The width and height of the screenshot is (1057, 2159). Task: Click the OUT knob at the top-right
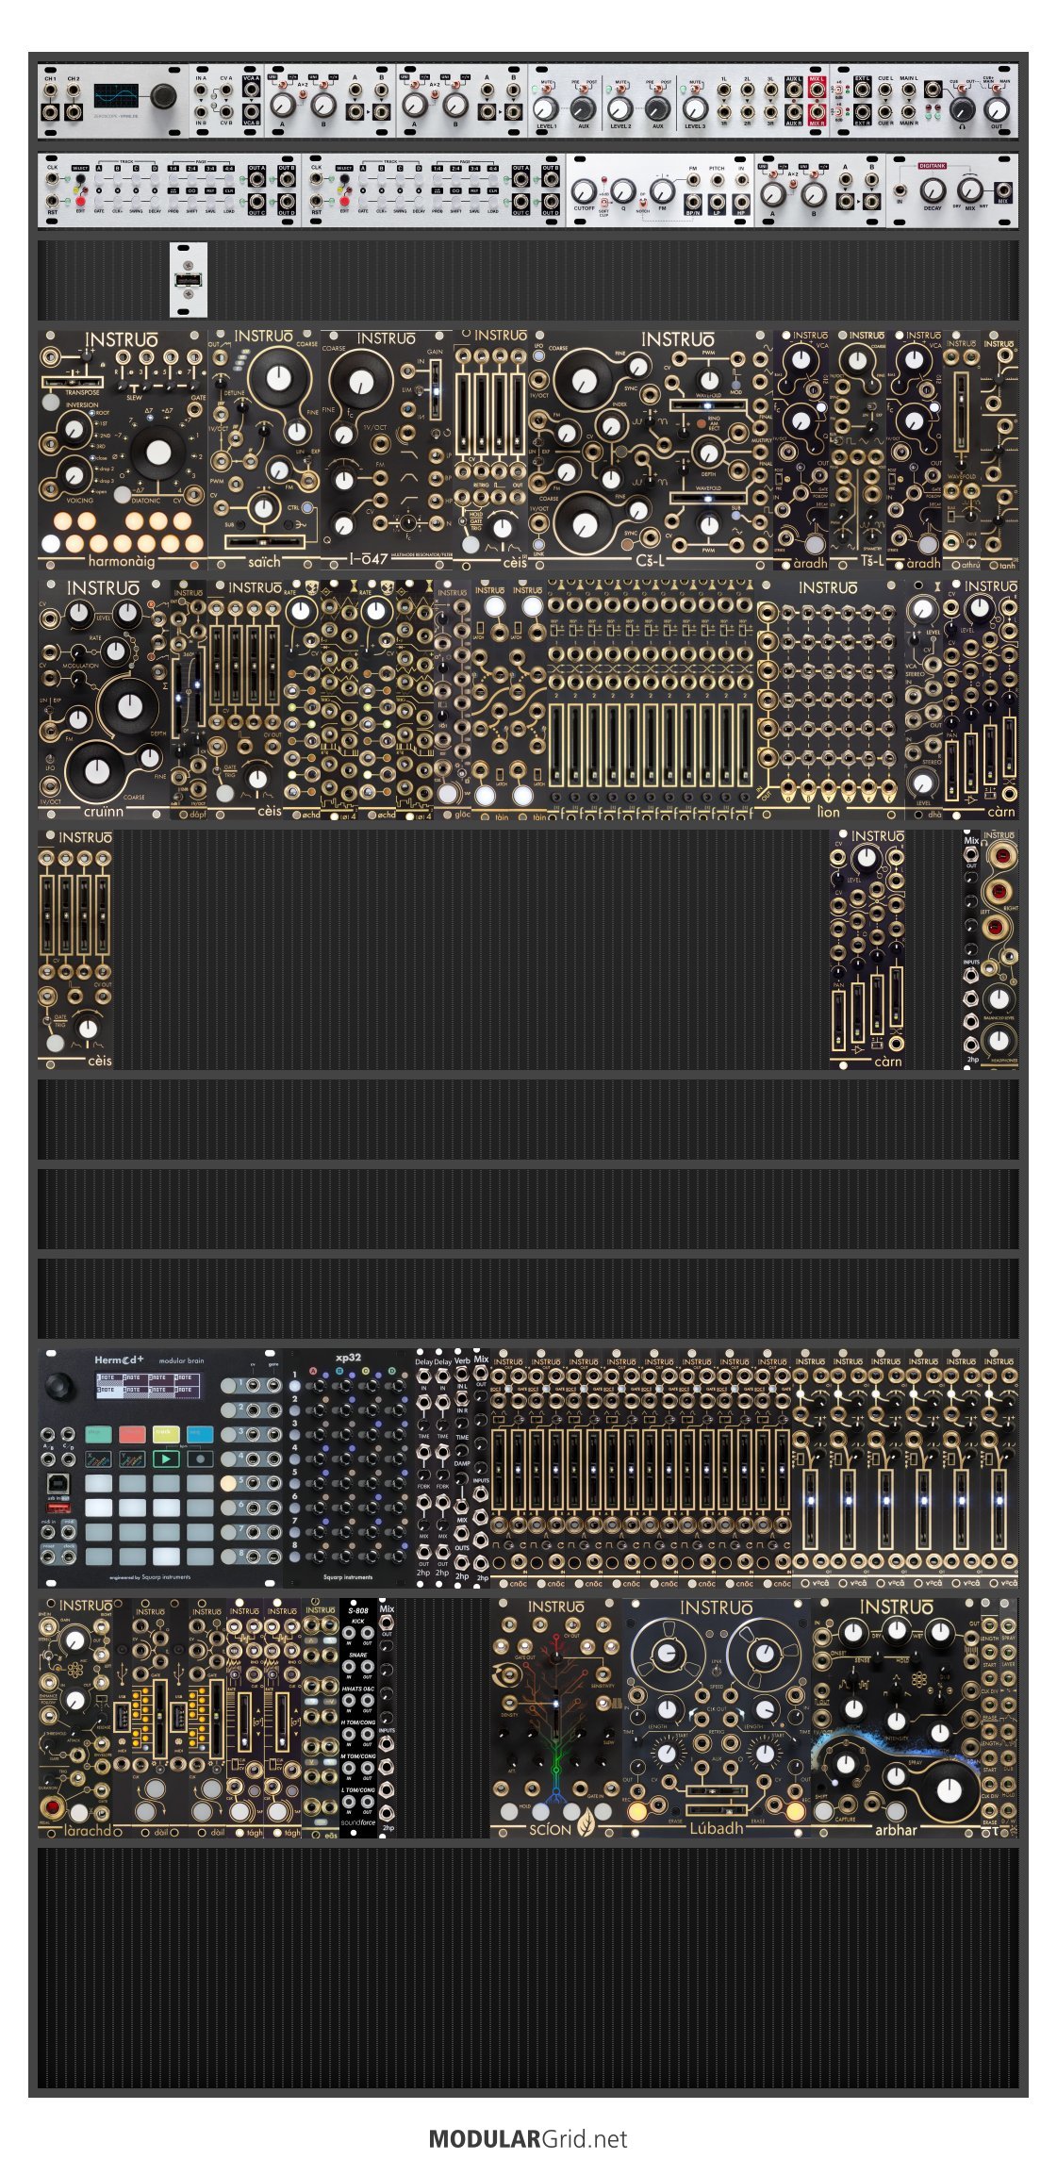click(997, 108)
